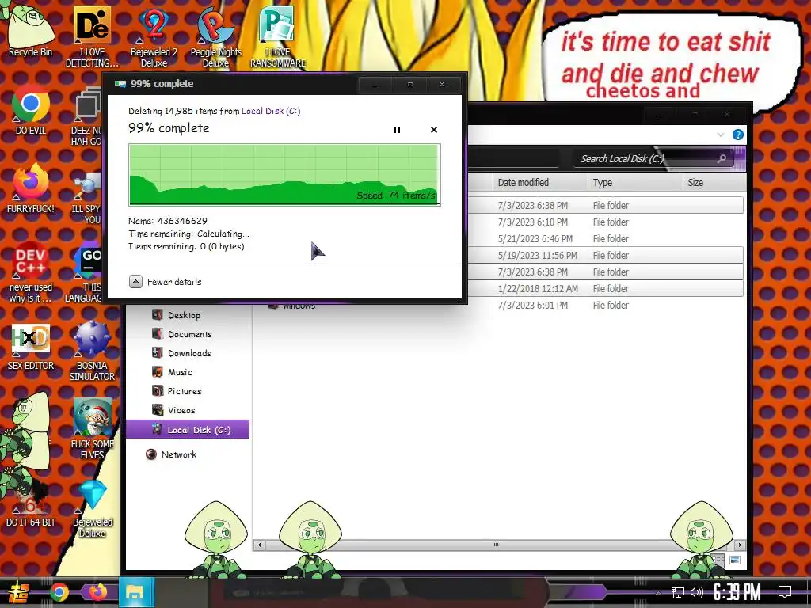The width and height of the screenshot is (811, 608).
Task: Open the elf game desktop icon
Action: pos(92,429)
